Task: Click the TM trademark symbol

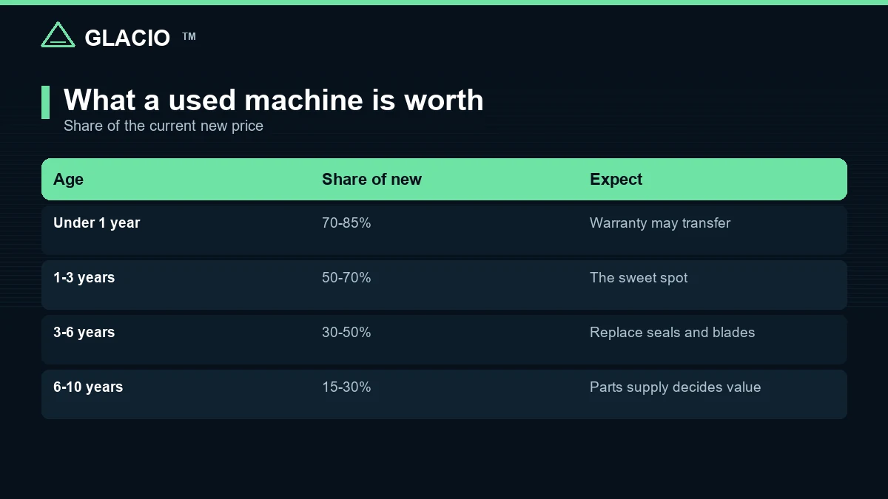Action: coord(189,36)
